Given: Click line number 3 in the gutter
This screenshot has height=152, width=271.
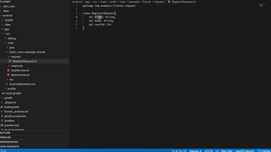Looking at the screenshot, I should tap(76, 13).
